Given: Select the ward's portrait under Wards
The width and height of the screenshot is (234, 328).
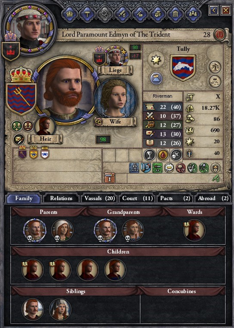Looking at the screenshot, I should pyautogui.click(x=194, y=231).
